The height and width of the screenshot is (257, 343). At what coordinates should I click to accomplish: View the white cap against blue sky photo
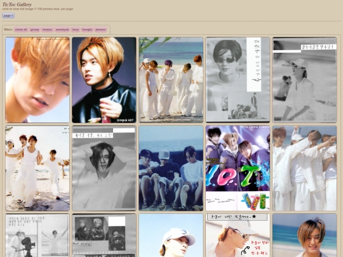click(x=171, y=235)
